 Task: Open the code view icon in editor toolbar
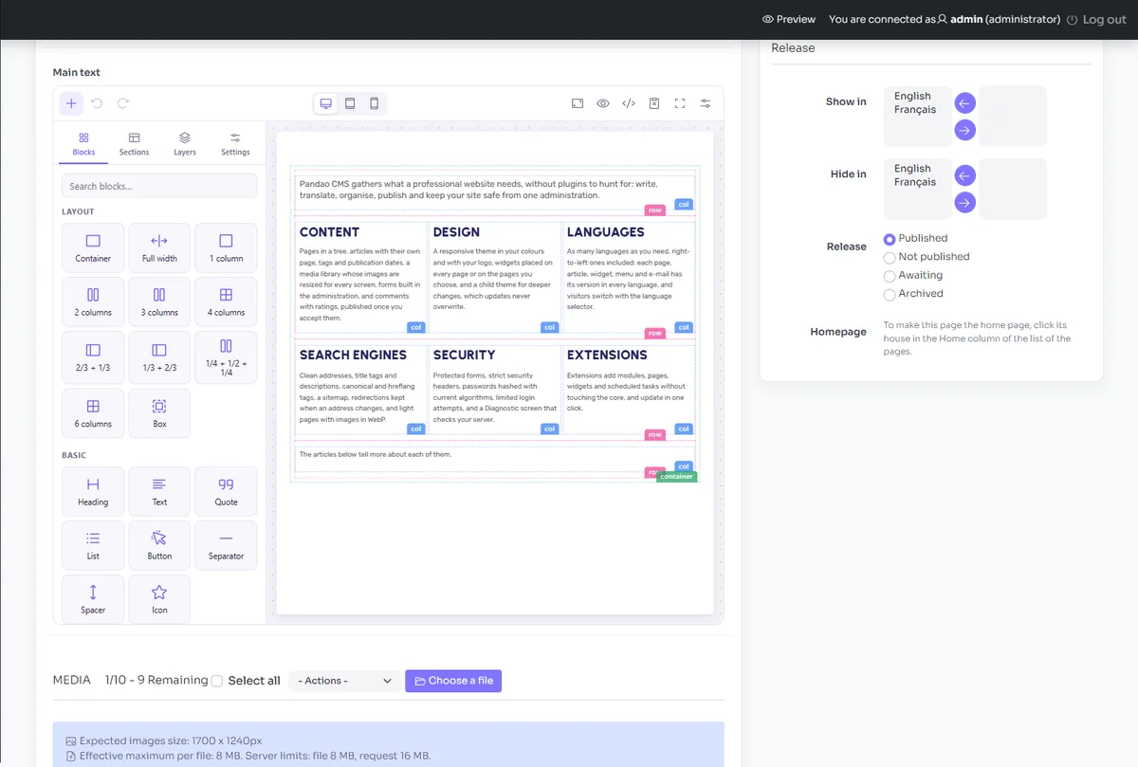coord(629,103)
